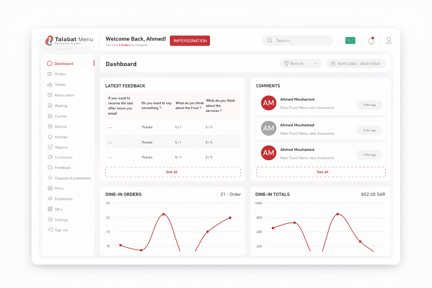Open the user profile icon

[x=389, y=40]
